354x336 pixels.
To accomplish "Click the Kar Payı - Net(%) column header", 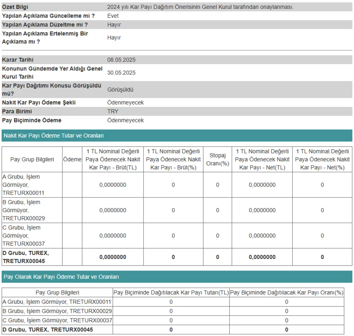I will click(x=322, y=159).
